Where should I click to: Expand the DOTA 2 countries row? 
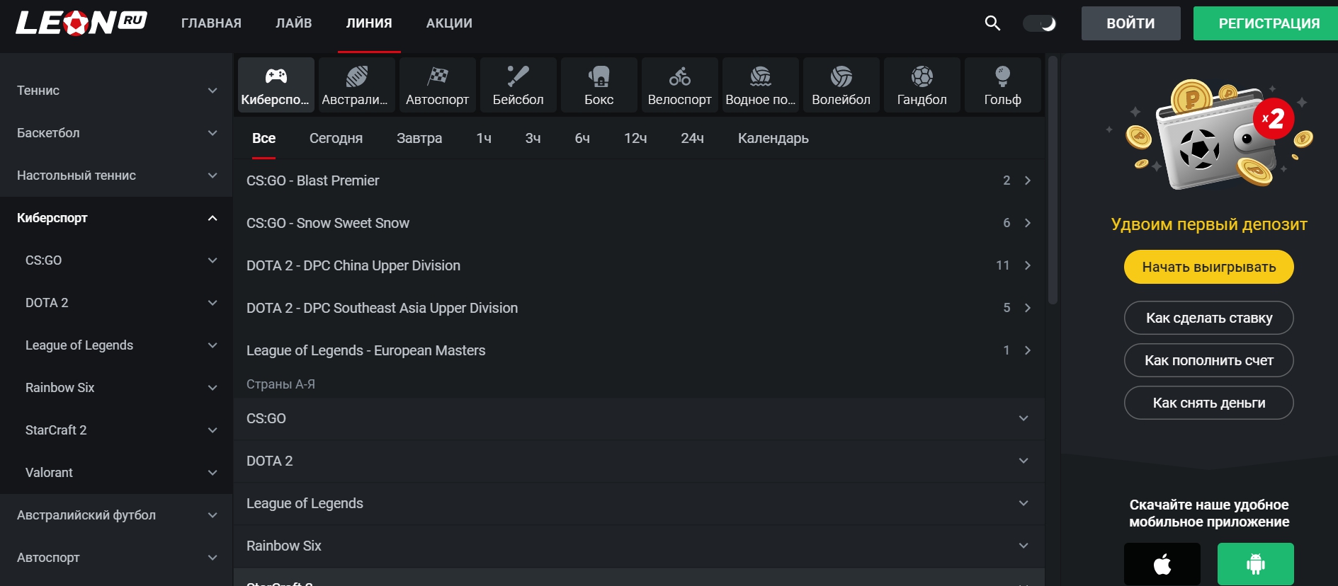(639, 461)
